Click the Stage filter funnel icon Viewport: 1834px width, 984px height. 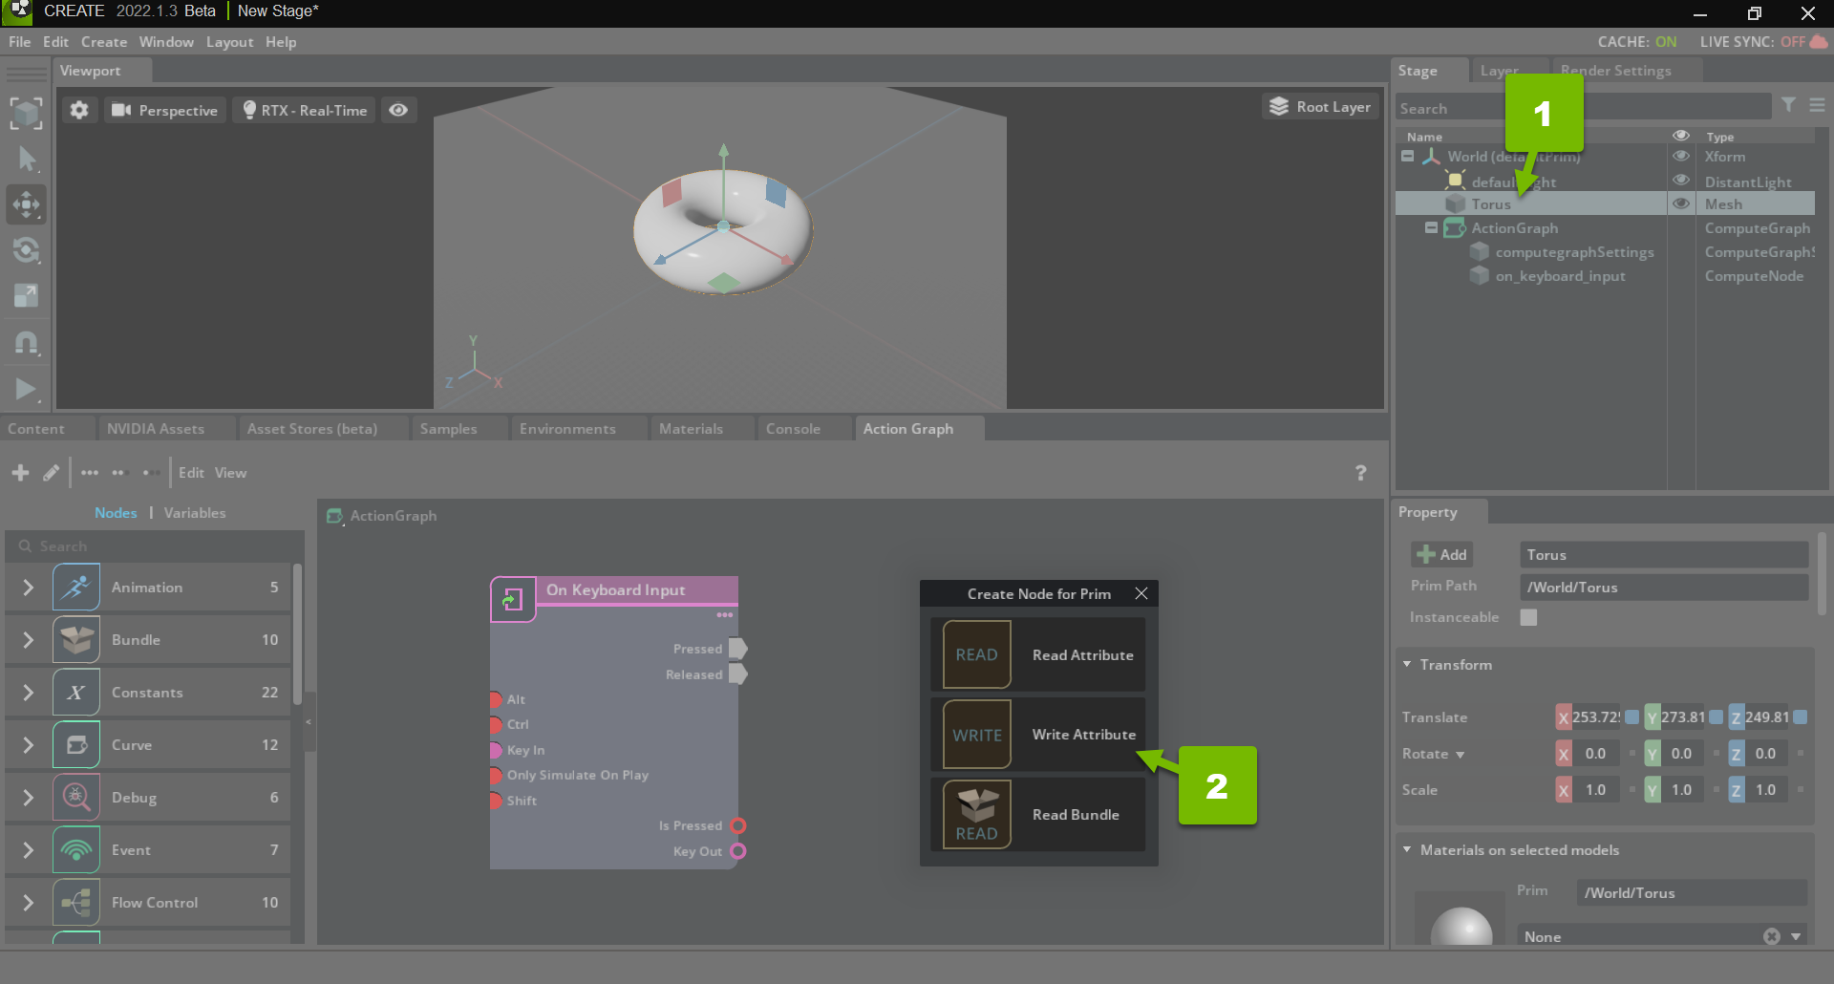(x=1788, y=105)
